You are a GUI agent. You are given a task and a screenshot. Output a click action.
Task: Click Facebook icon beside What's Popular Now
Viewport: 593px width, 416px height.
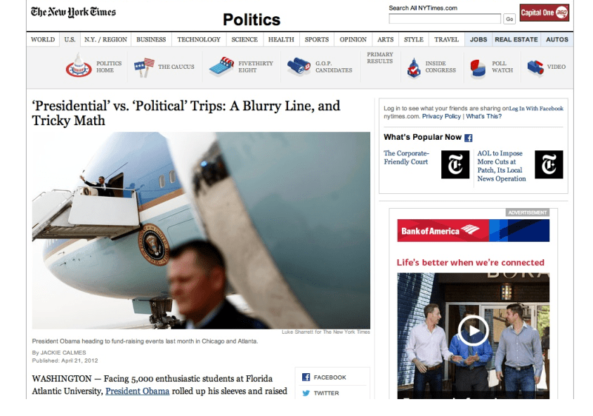point(468,138)
